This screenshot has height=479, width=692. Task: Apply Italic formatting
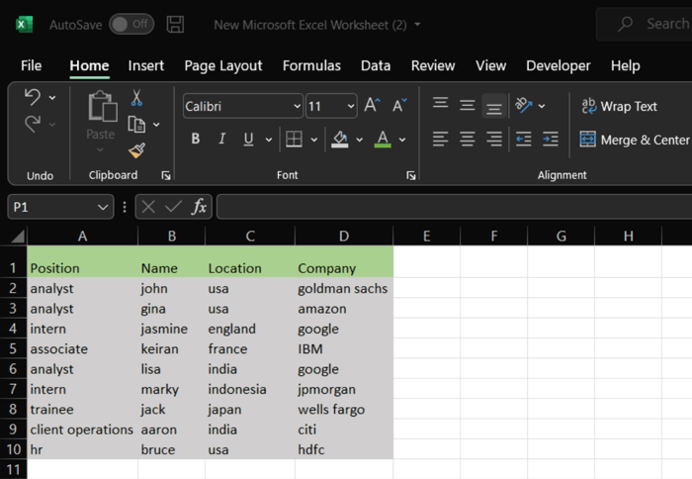point(221,140)
